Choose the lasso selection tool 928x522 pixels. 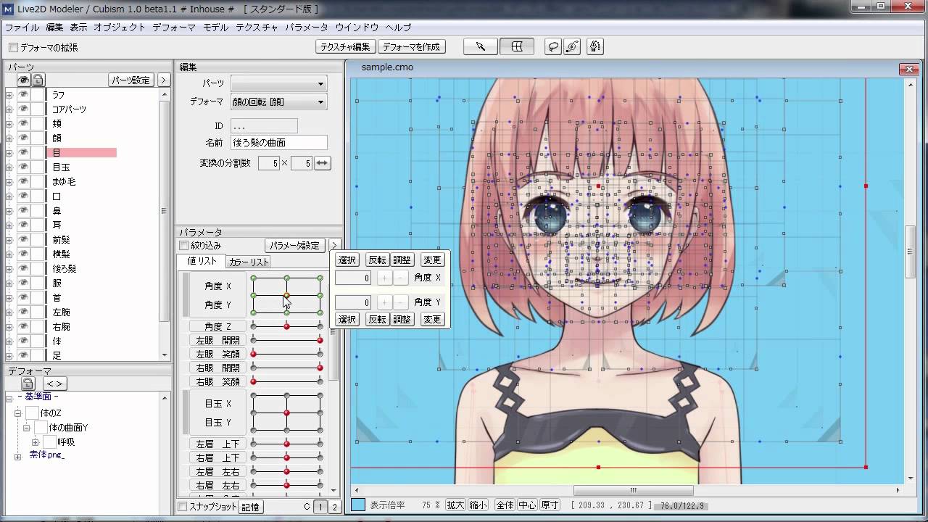coord(553,46)
